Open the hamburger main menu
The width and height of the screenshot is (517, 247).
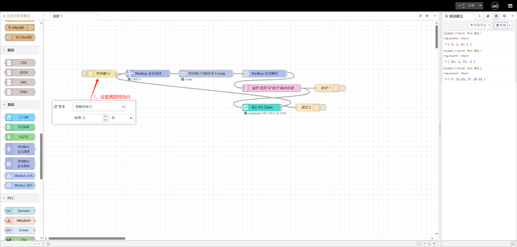[x=510, y=6]
